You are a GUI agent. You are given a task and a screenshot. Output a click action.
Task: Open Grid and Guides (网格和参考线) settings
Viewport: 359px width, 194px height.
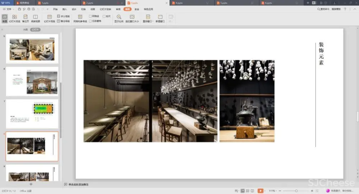80,17
